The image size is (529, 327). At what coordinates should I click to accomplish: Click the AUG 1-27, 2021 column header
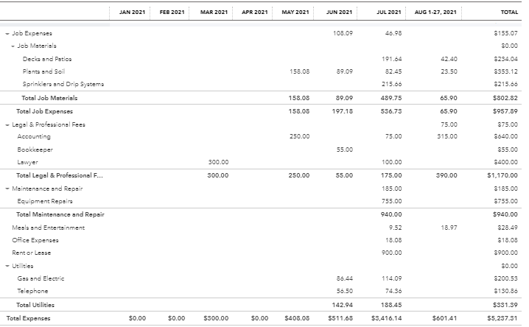[435, 12]
